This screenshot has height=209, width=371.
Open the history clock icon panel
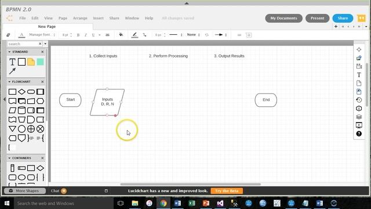click(x=359, y=100)
